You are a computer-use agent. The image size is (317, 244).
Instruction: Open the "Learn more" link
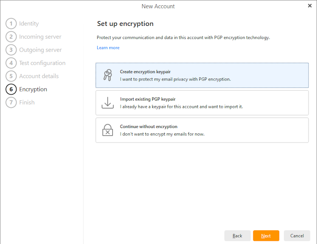point(108,48)
